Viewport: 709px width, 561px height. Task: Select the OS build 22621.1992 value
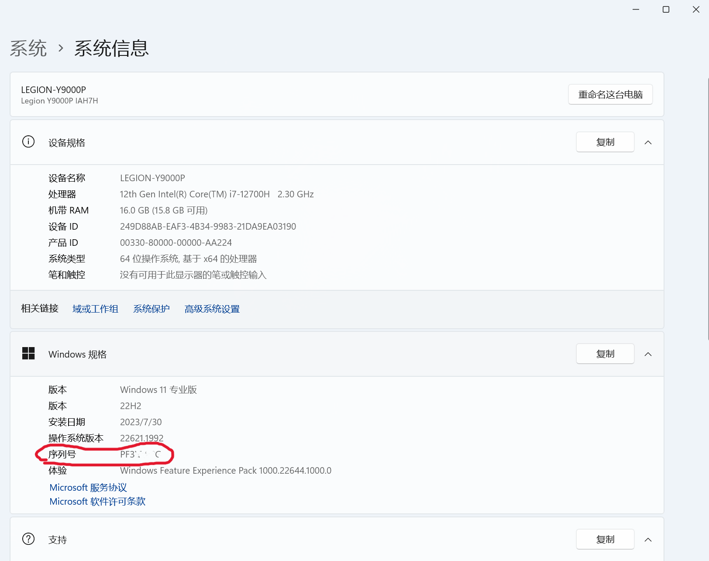[142, 438]
